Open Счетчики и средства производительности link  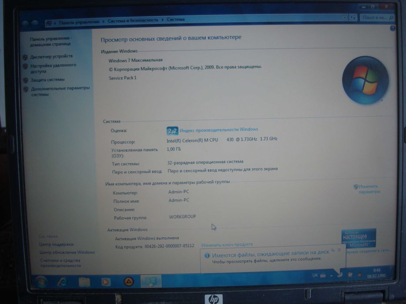point(60,263)
